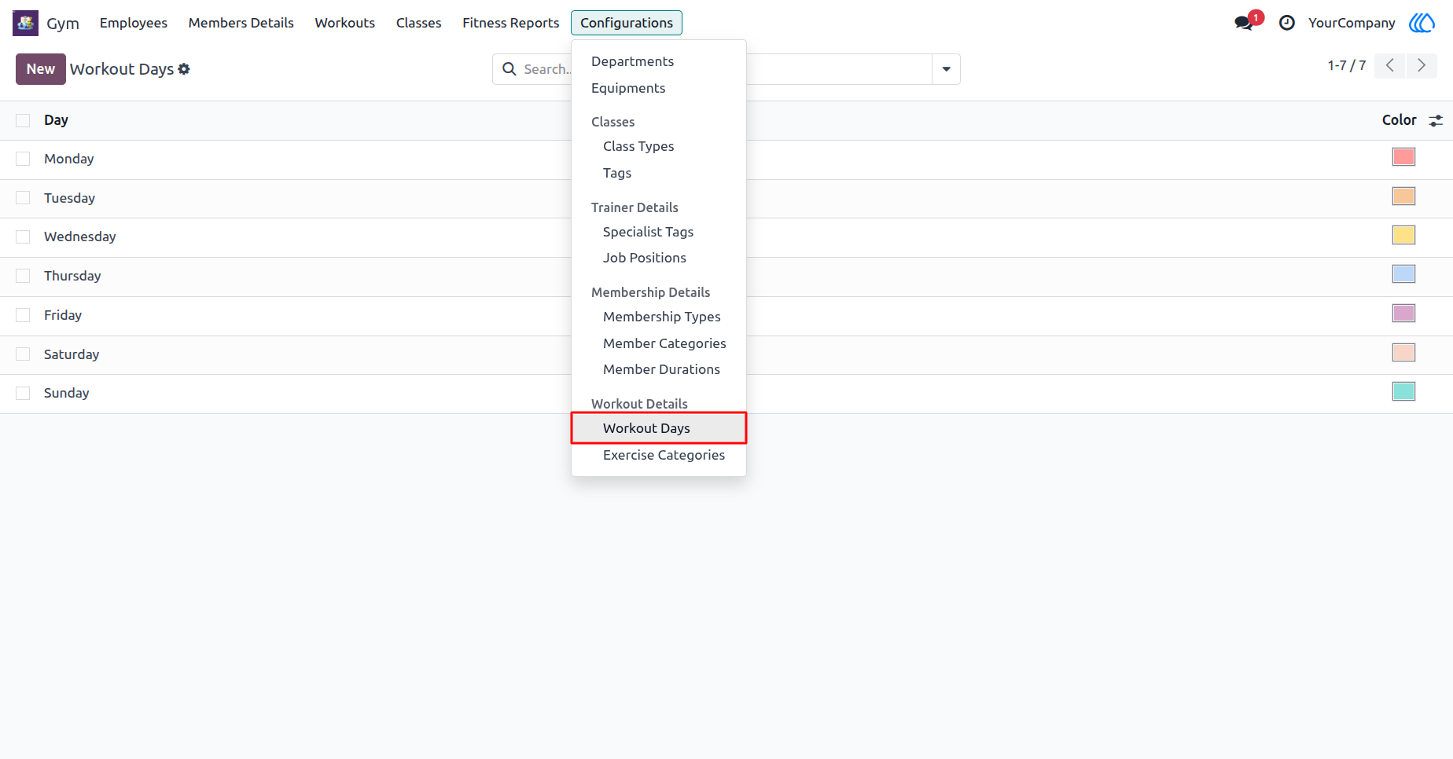Sort by the Day column header
This screenshot has height=759, width=1453.
57,120
